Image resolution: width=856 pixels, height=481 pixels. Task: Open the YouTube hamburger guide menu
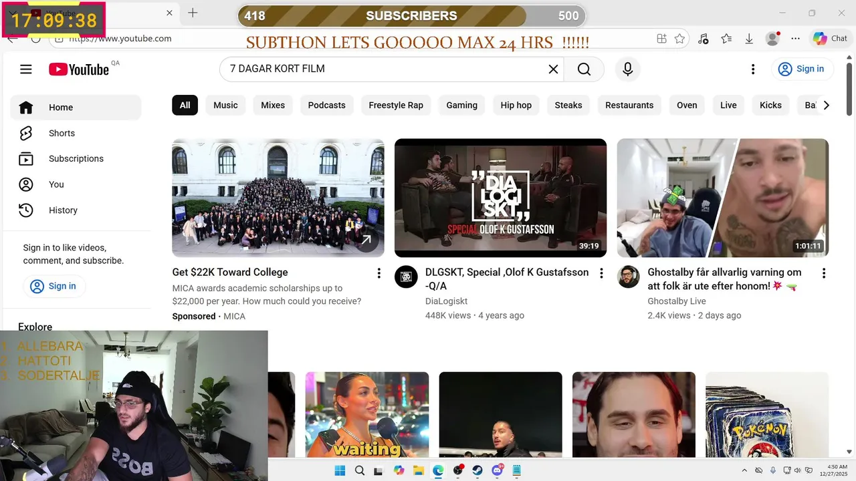click(26, 69)
